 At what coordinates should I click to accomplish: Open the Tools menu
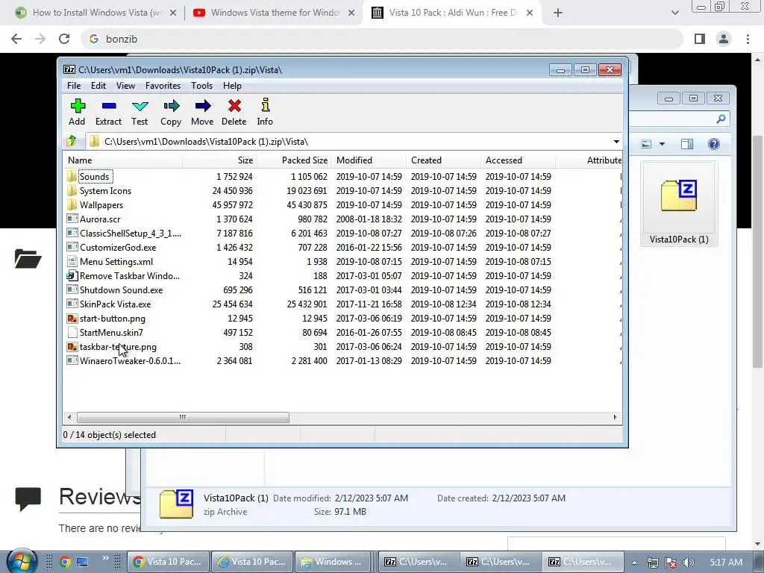(201, 86)
